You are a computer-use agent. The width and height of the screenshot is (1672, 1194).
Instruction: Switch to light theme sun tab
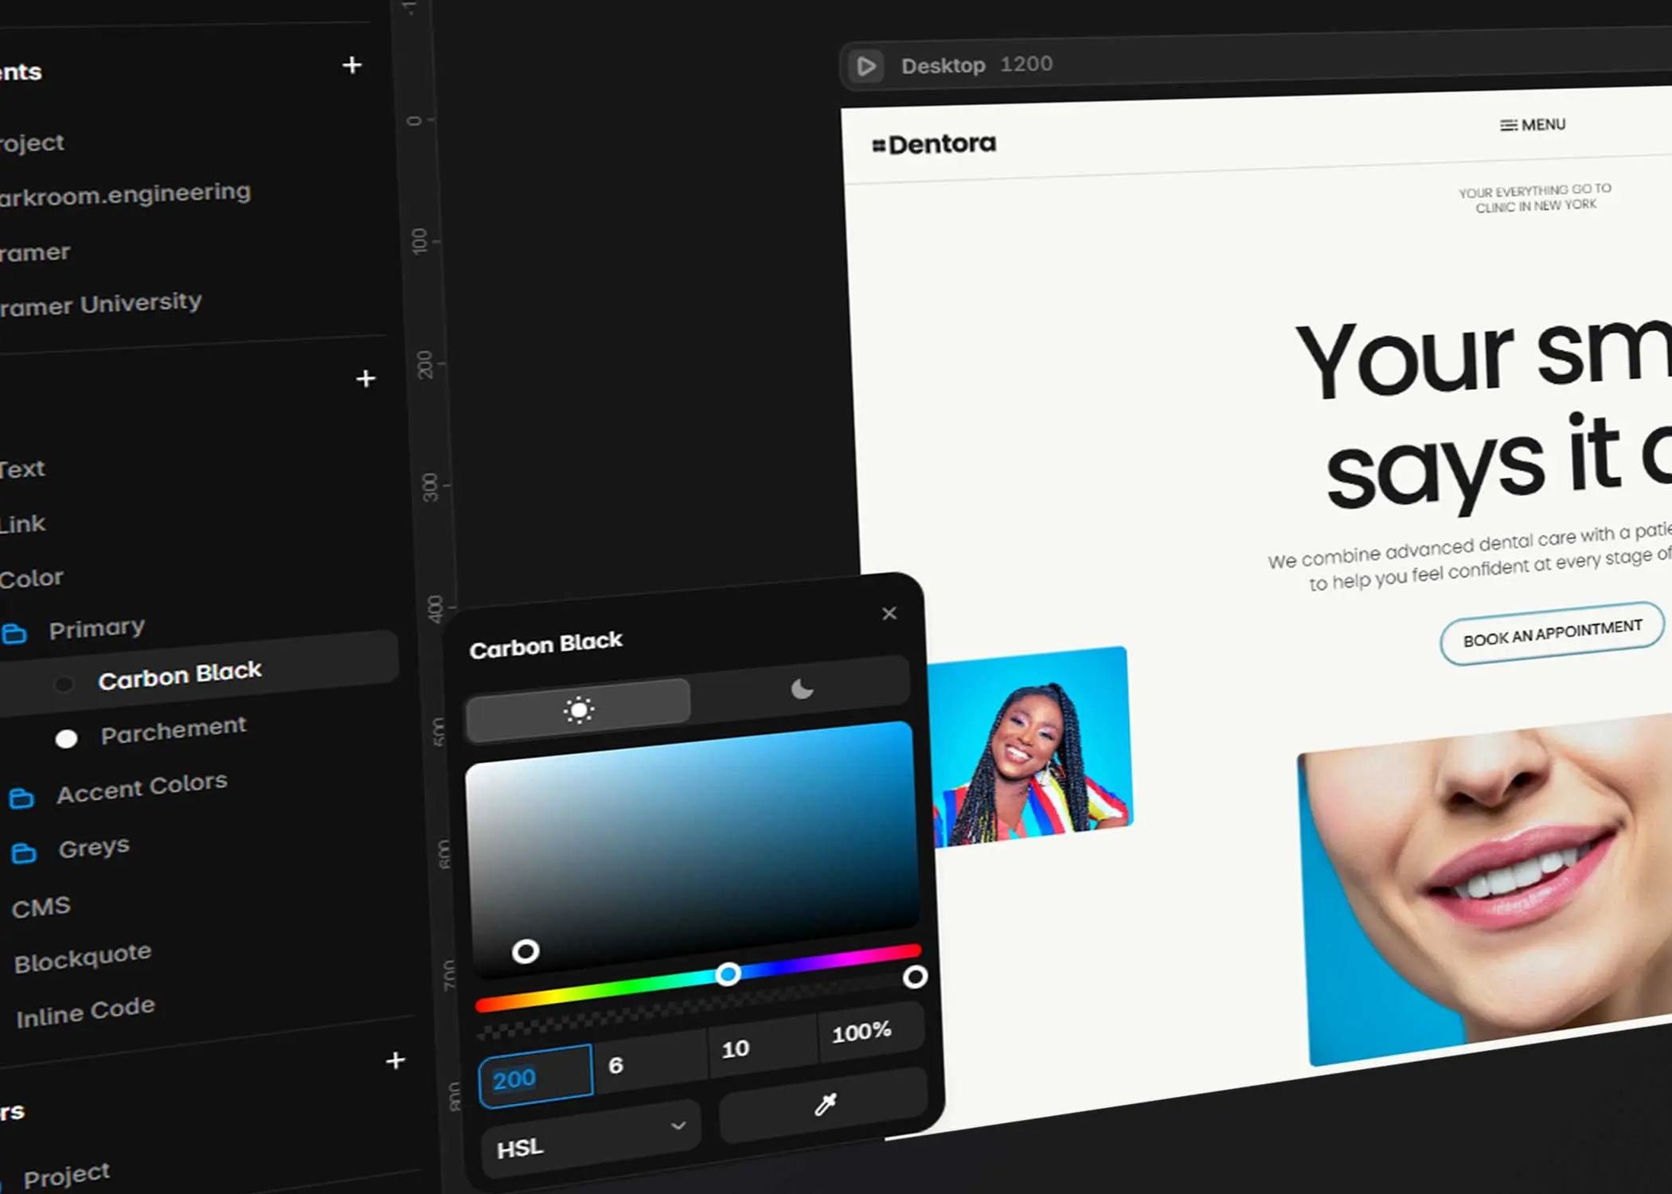click(579, 708)
